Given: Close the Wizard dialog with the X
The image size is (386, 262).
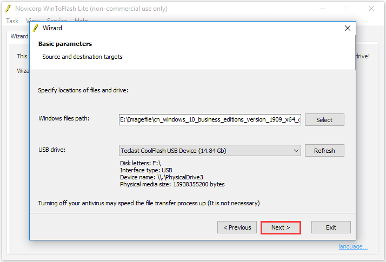Looking at the screenshot, I should point(348,28).
